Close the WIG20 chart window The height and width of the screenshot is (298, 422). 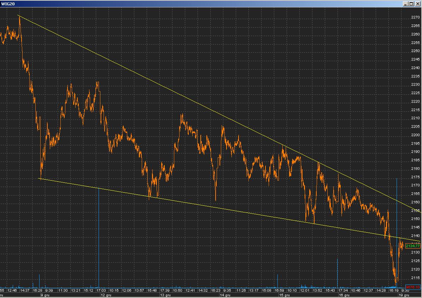(x=417, y=4)
